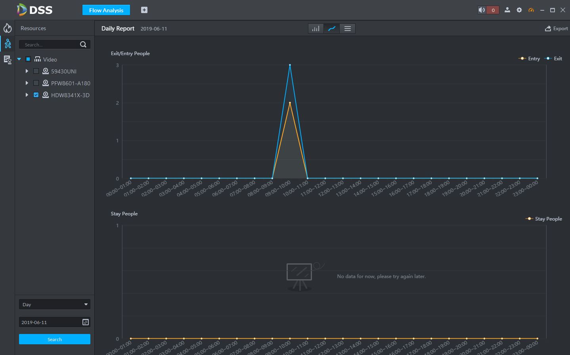The image size is (570, 355).
Task: Open the user account icon
Action: [507, 10]
